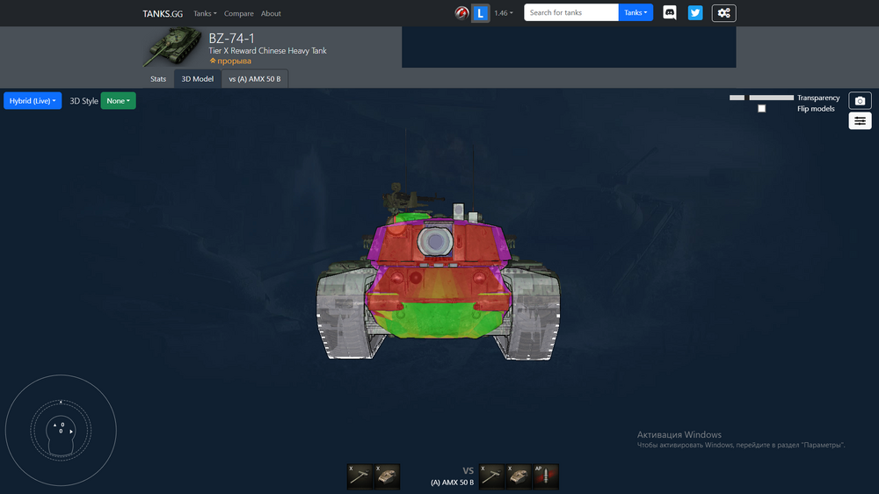Click the World of Tanks game logo icon
Image resolution: width=879 pixels, height=494 pixels.
click(461, 13)
